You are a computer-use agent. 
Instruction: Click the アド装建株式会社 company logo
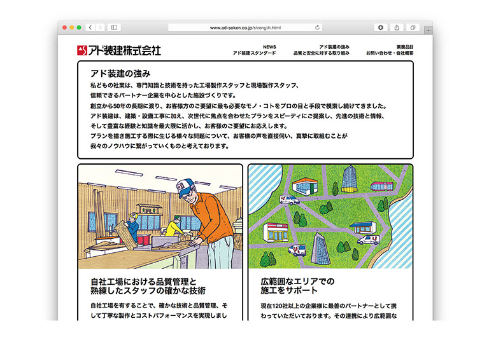(x=119, y=50)
